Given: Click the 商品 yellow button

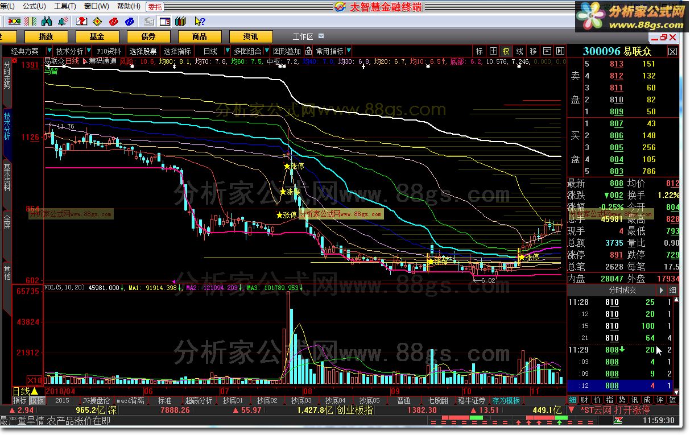Looking at the screenshot, I should coord(200,36).
